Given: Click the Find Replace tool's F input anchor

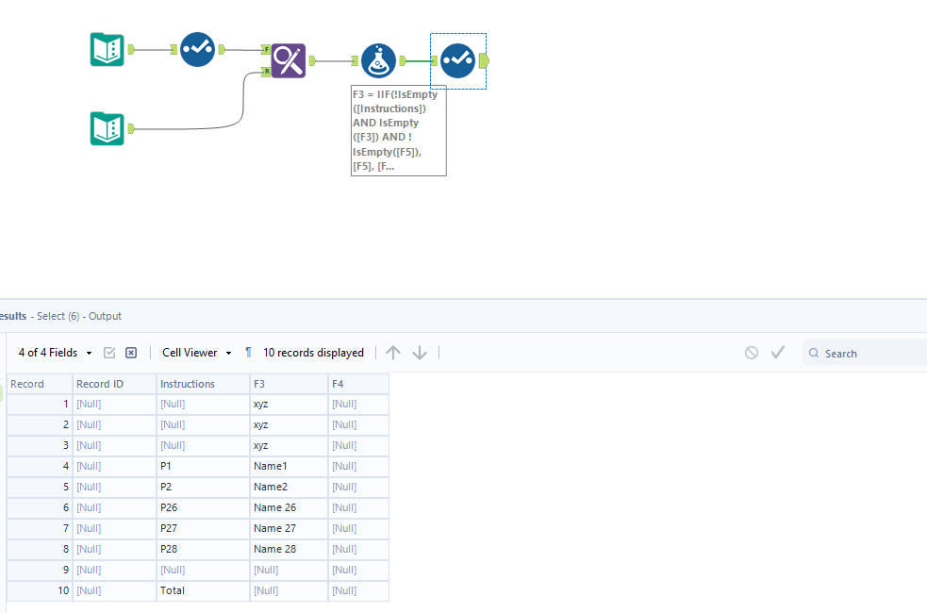Looking at the screenshot, I should (267, 49).
